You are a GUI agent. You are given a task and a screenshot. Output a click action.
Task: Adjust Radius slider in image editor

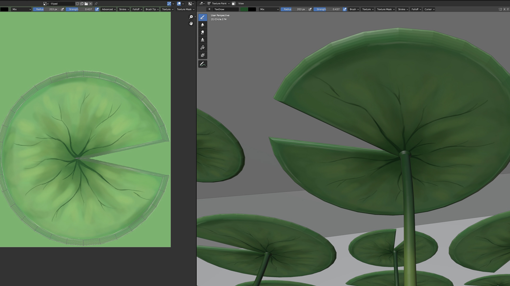point(46,9)
